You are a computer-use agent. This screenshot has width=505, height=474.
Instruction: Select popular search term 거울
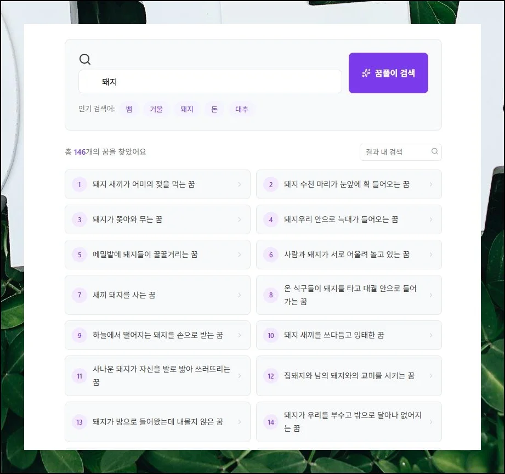click(x=156, y=109)
